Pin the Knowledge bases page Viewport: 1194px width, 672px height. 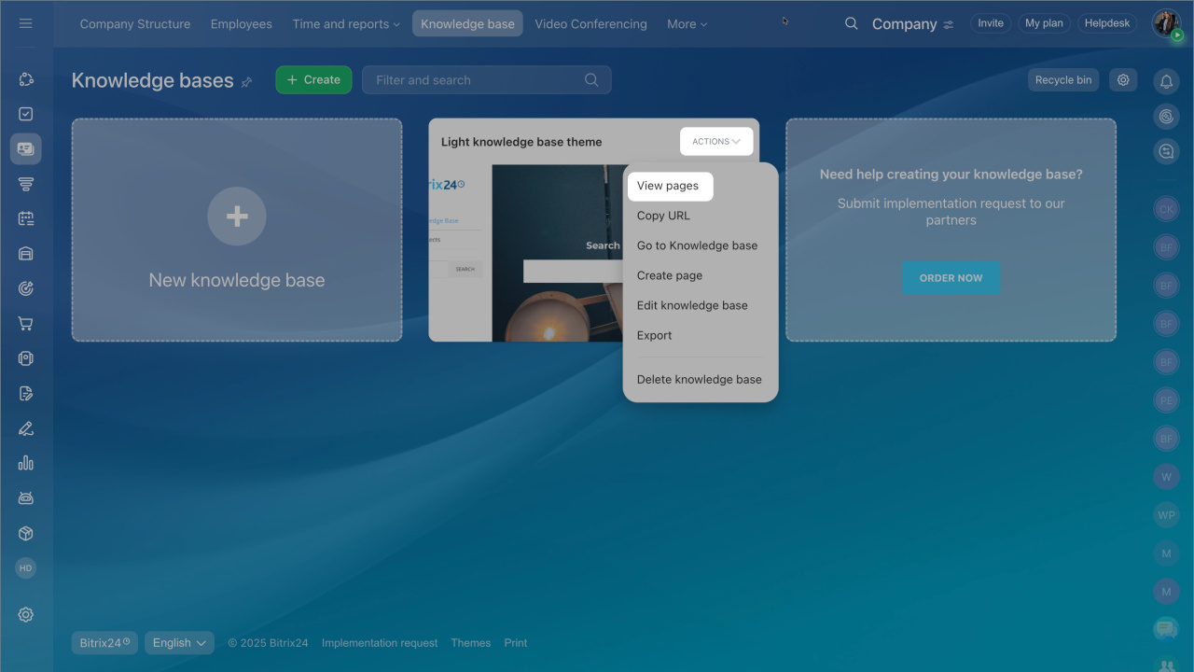click(246, 82)
